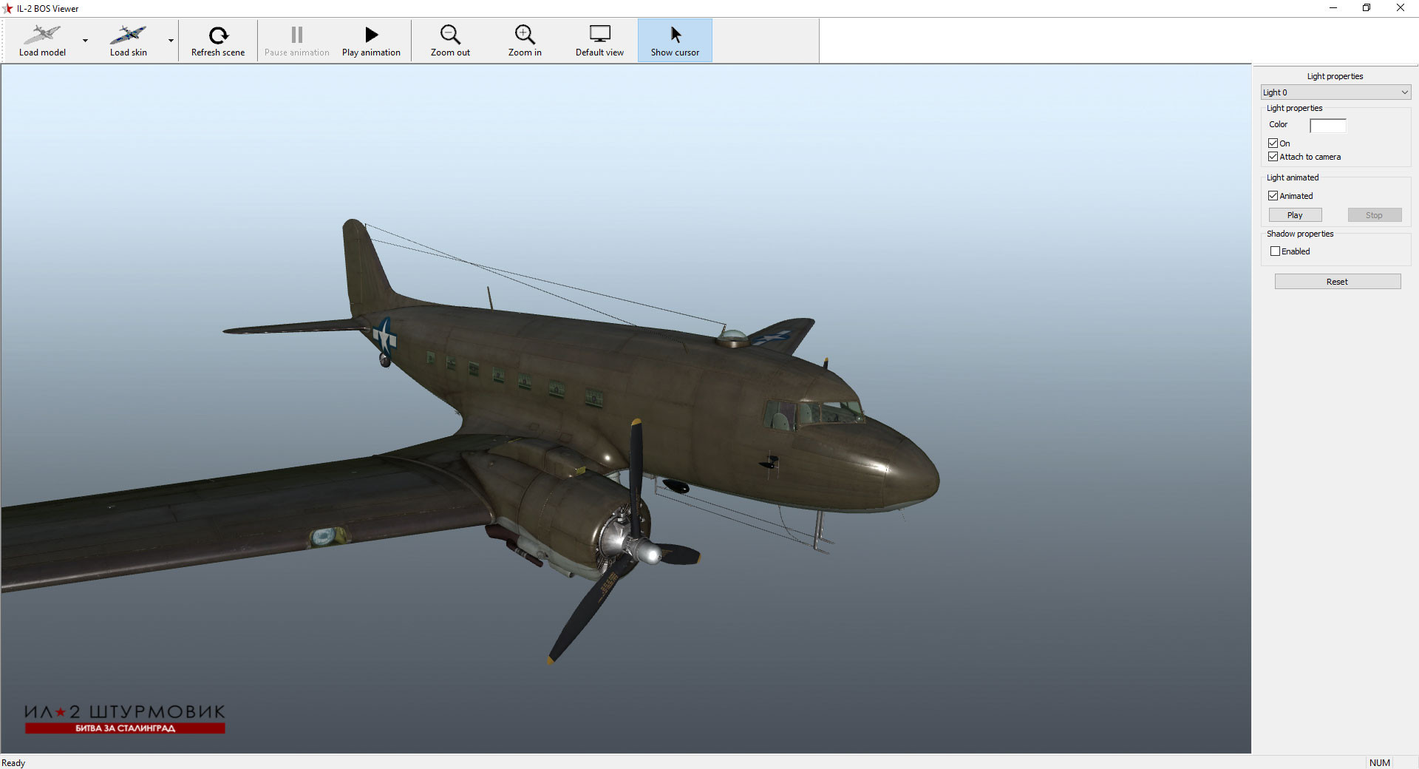The image size is (1419, 769).
Task: Toggle the Show cursor tool
Action: (675, 41)
